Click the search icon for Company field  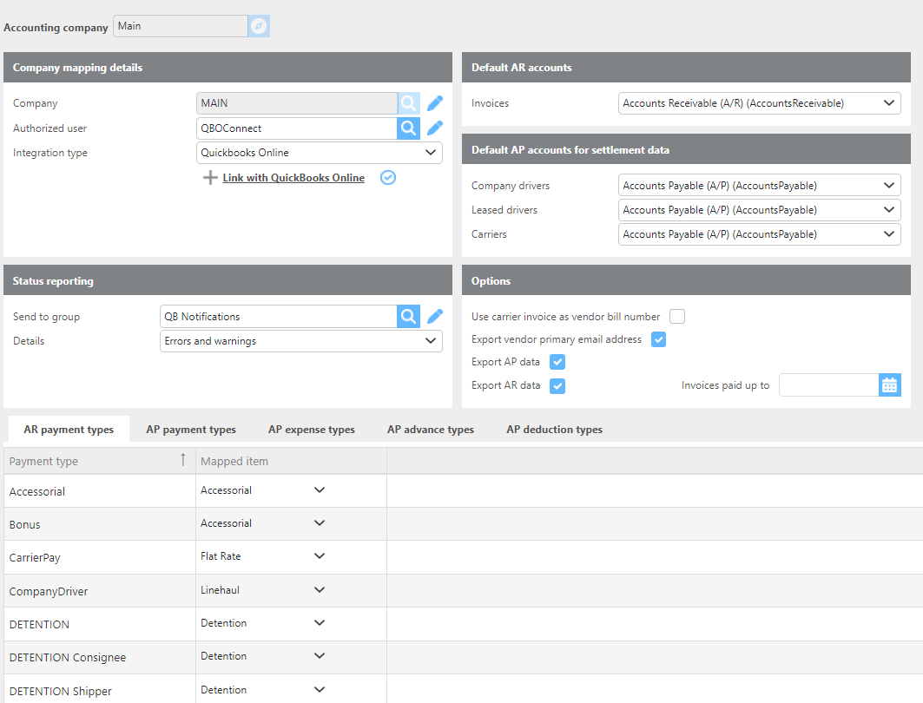click(x=408, y=103)
